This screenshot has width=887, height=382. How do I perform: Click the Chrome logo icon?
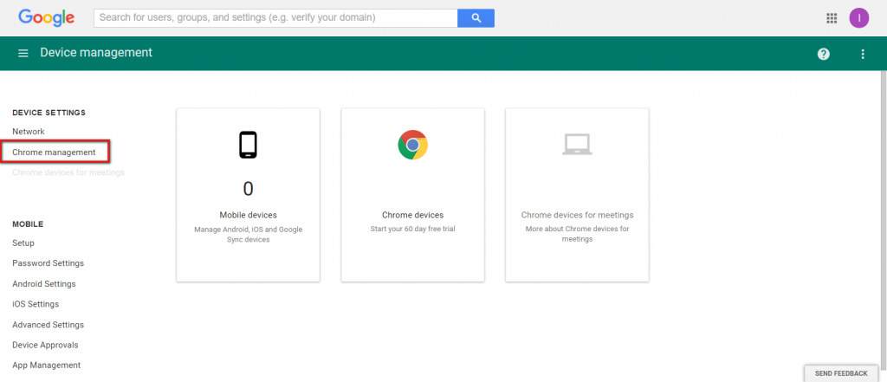click(x=412, y=145)
